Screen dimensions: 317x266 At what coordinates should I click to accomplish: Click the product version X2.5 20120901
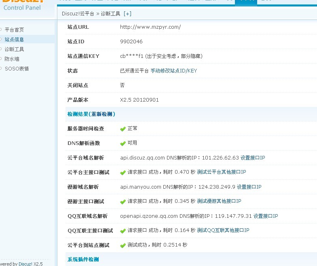click(x=139, y=100)
